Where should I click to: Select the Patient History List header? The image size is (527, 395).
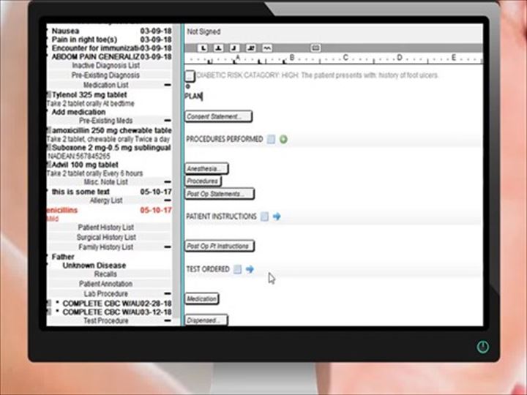click(107, 227)
